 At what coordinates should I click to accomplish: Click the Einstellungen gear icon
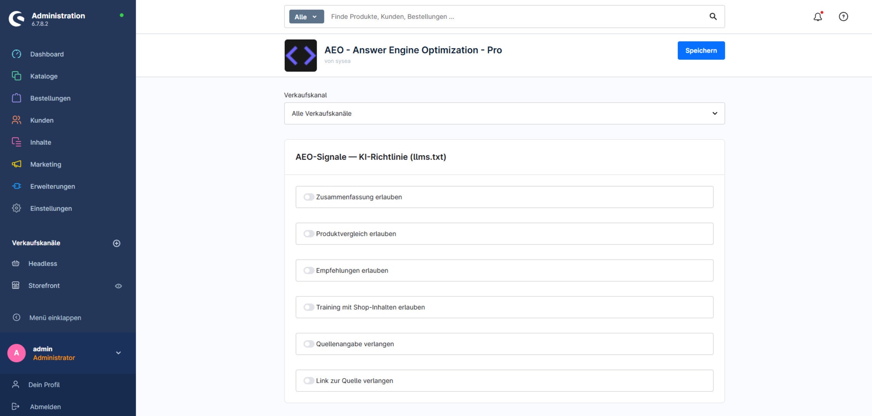pos(17,208)
